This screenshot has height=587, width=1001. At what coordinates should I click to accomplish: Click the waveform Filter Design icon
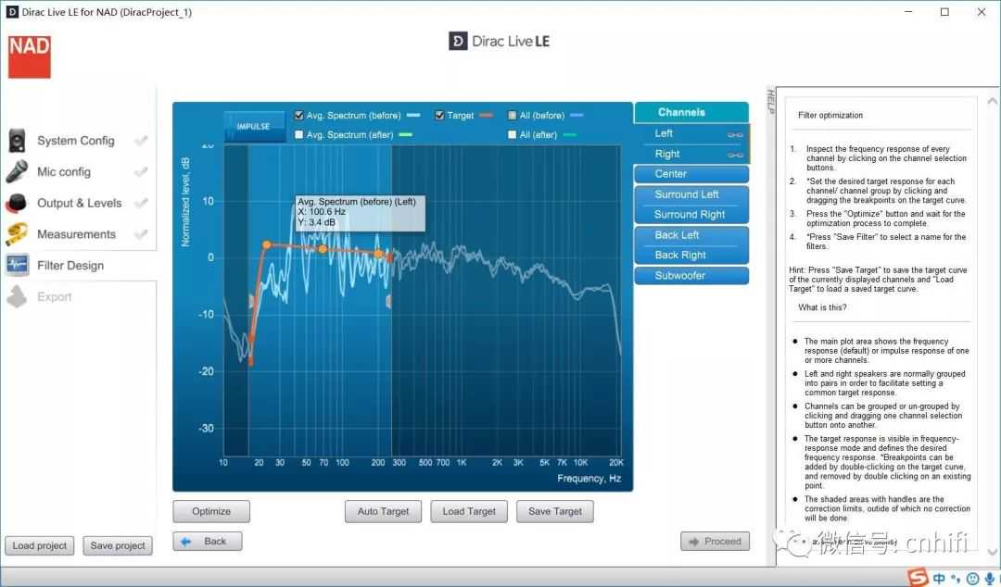click(18, 266)
